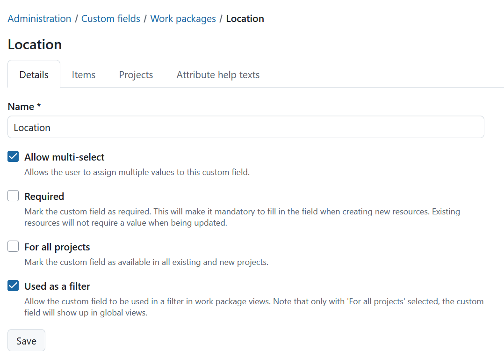Image resolution: width=504 pixels, height=352 pixels.
Task: Click the Allow multi-select label text
Action: point(65,157)
